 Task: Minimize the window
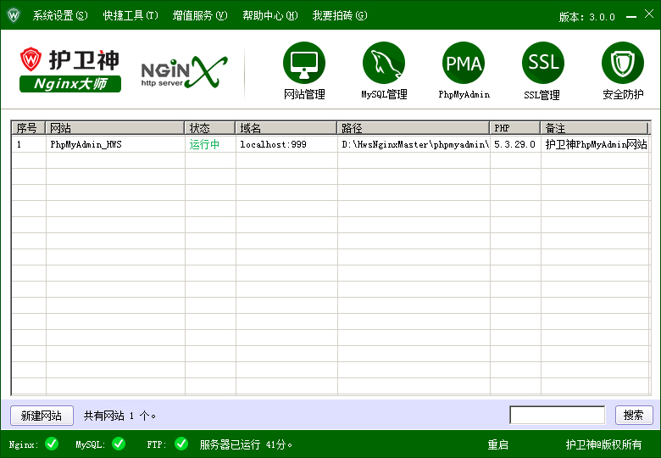[631, 16]
